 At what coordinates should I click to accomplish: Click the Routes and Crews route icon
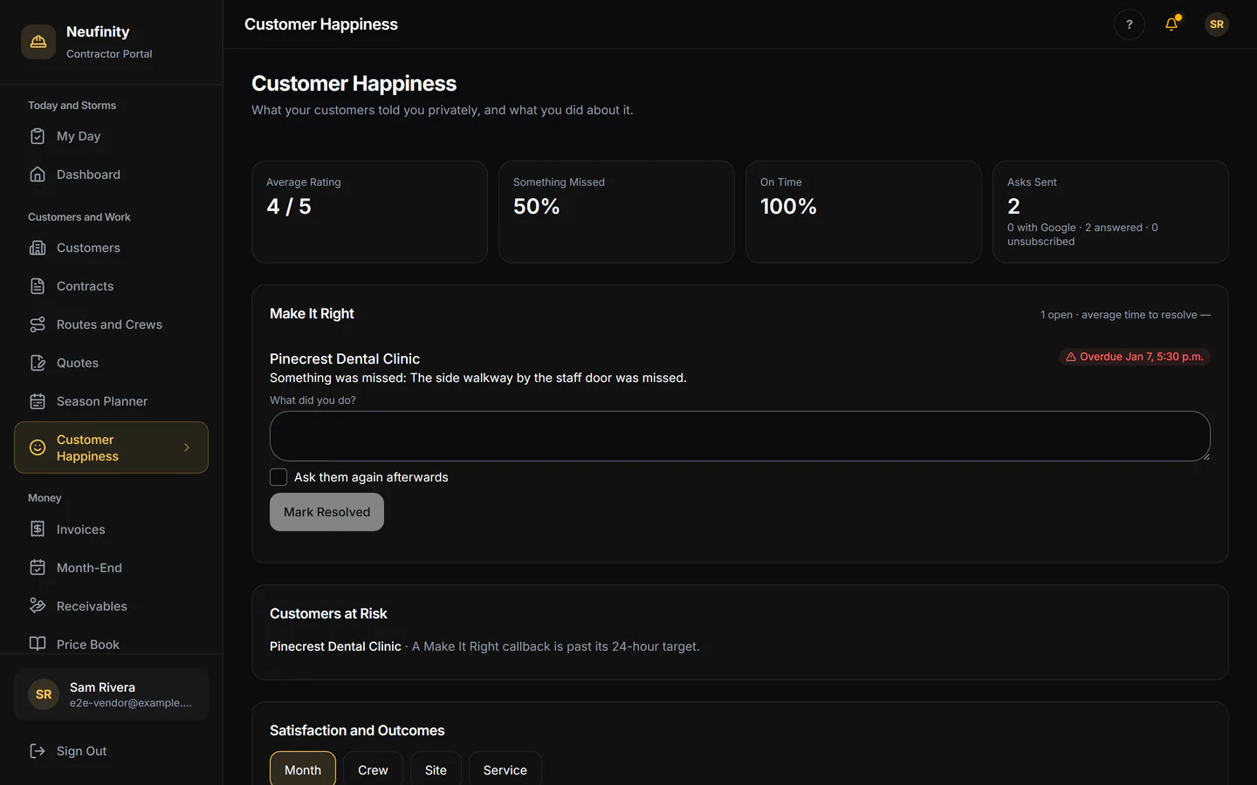(38, 324)
